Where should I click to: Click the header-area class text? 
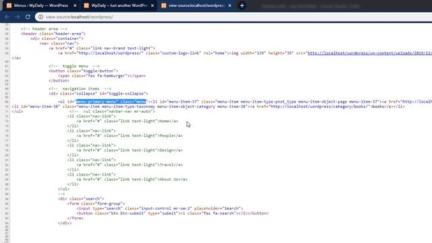68,34
